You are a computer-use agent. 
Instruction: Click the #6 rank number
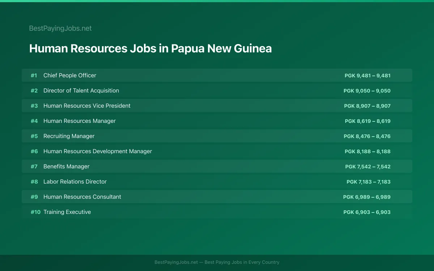pyautogui.click(x=34, y=151)
